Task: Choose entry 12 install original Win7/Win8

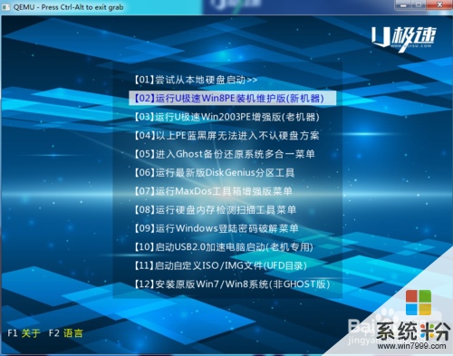Action: tap(232, 284)
